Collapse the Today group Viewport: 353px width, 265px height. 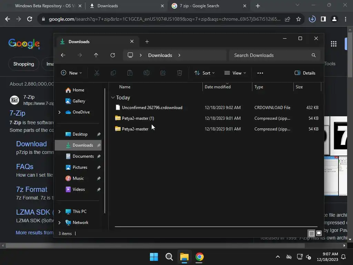[x=113, y=98]
